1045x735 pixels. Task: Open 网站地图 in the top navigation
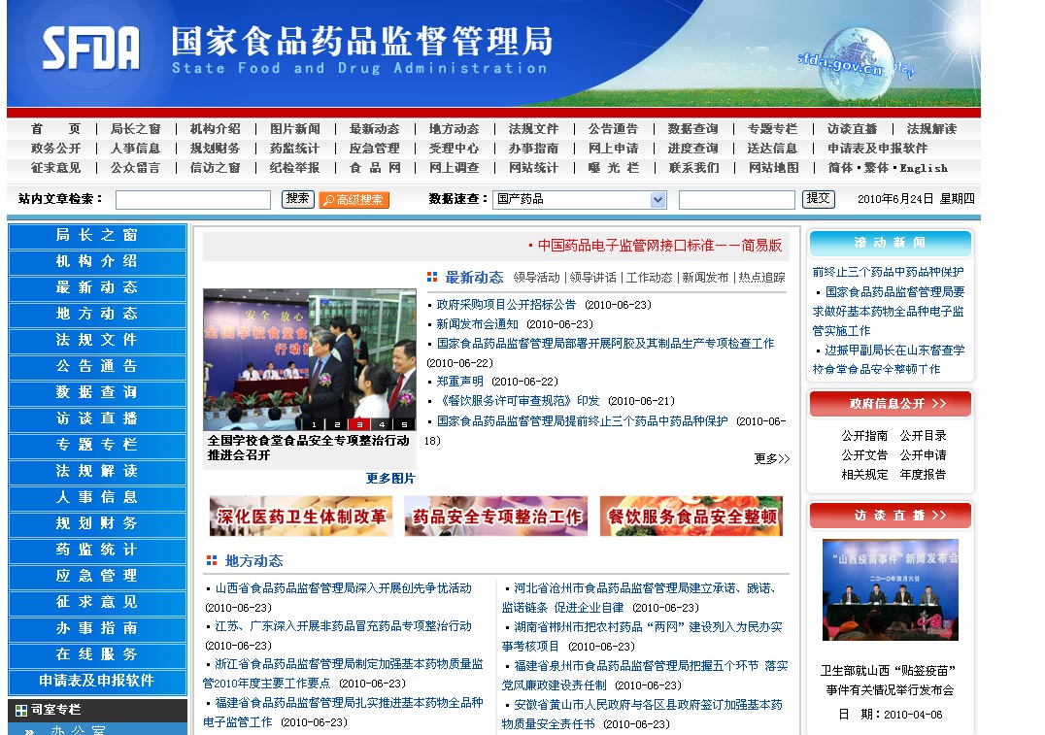[773, 168]
